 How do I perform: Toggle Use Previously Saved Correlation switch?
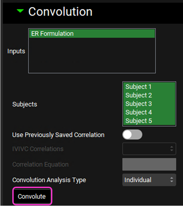point(132,134)
